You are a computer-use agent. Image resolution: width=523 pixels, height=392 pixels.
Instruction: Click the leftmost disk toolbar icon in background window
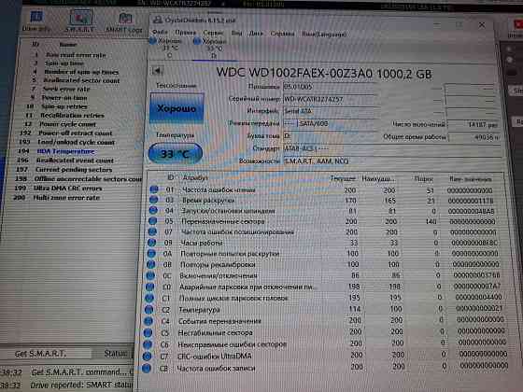click(x=36, y=21)
